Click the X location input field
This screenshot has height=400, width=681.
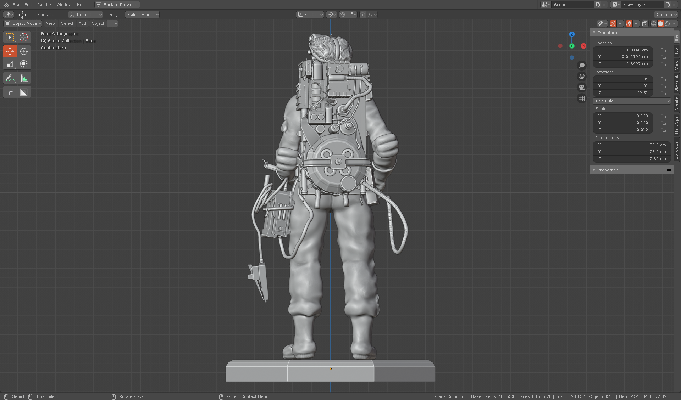click(623, 50)
